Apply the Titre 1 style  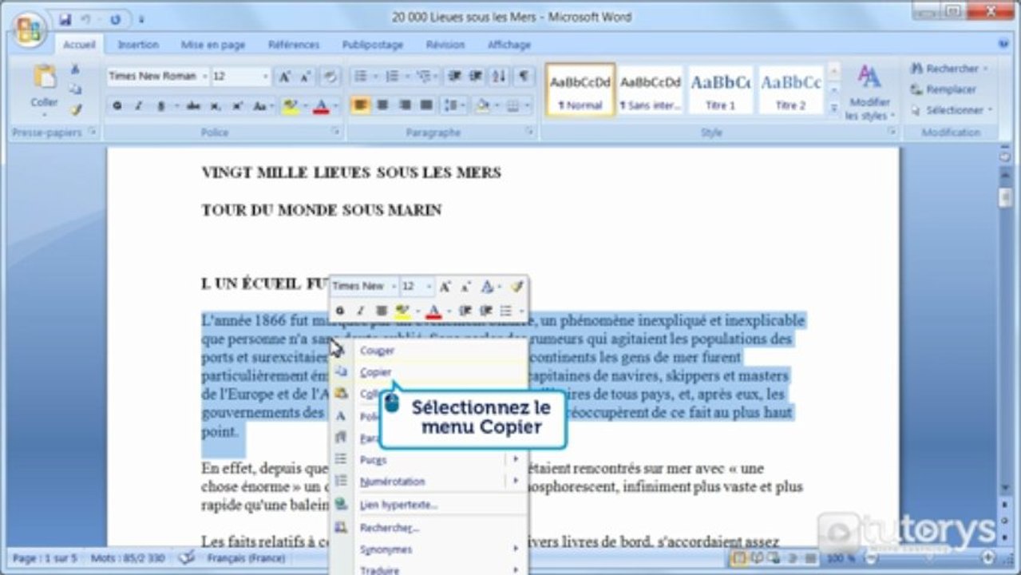720,90
